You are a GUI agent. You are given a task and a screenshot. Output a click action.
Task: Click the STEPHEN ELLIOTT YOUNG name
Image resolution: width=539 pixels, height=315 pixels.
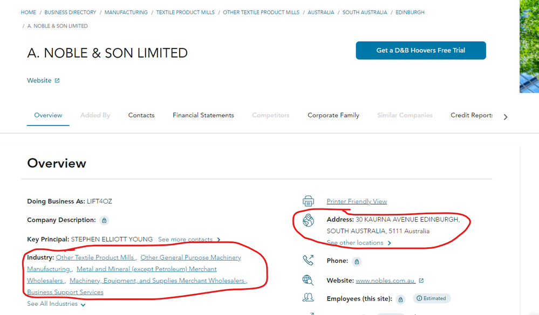tap(112, 240)
